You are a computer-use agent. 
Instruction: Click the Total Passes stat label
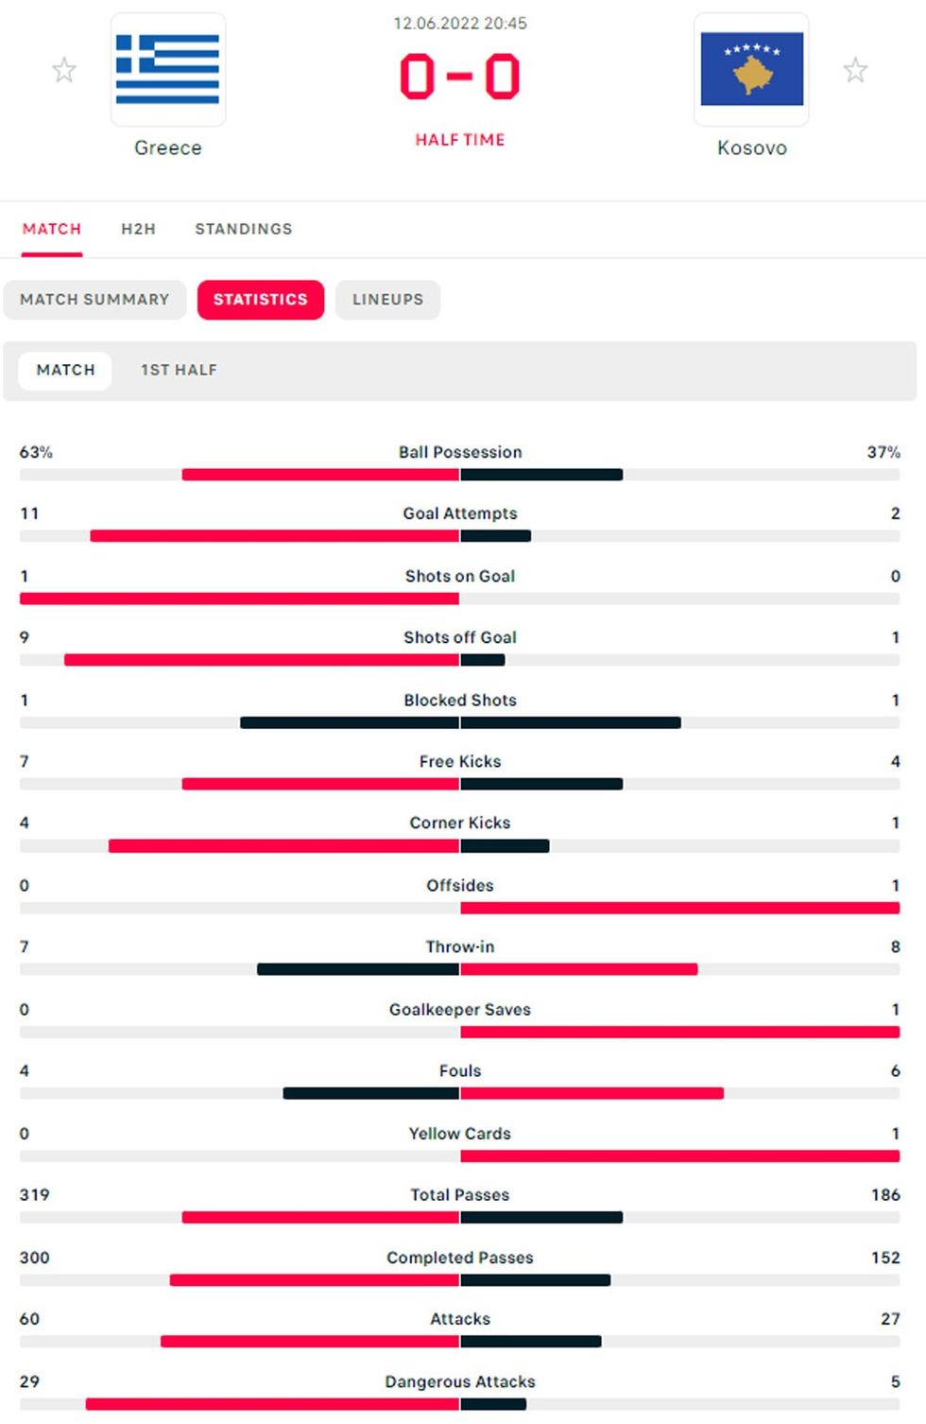pos(460,1195)
